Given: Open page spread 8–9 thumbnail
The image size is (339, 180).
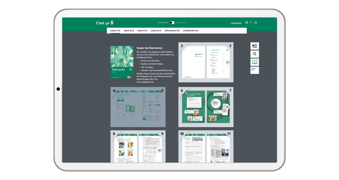Looking at the screenshot, I should pos(138,147).
